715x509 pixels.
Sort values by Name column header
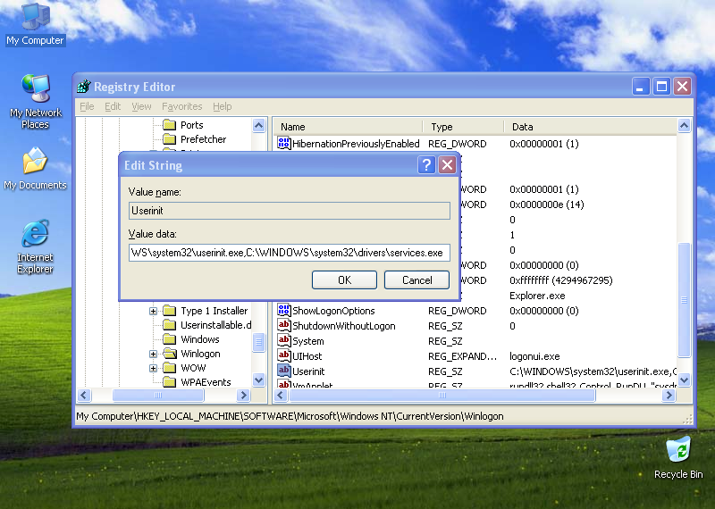(x=348, y=127)
